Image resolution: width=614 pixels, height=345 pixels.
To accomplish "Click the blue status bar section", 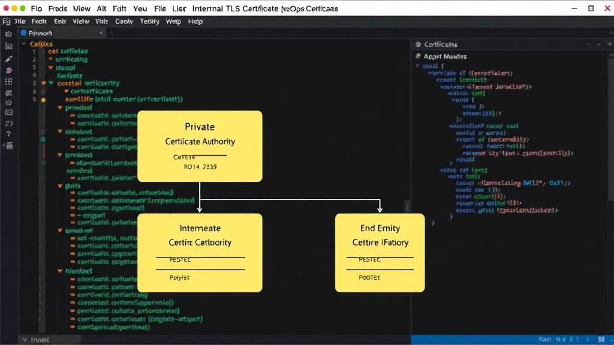I will click(x=512, y=340).
